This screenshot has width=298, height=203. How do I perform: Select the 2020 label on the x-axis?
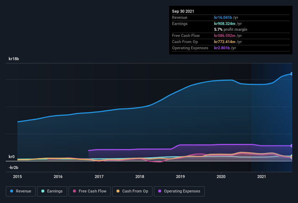(221, 177)
